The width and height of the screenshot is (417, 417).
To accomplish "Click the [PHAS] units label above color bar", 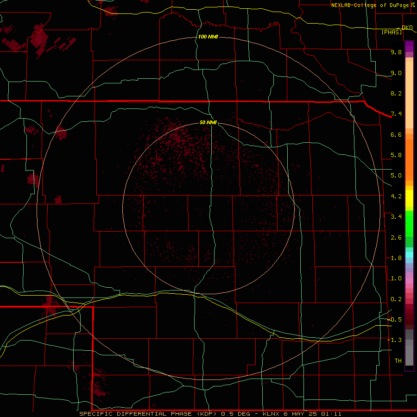I will [x=392, y=32].
